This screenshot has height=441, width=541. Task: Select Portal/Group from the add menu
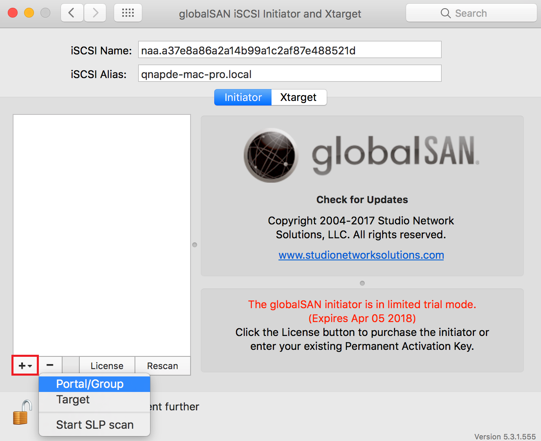tap(90, 384)
